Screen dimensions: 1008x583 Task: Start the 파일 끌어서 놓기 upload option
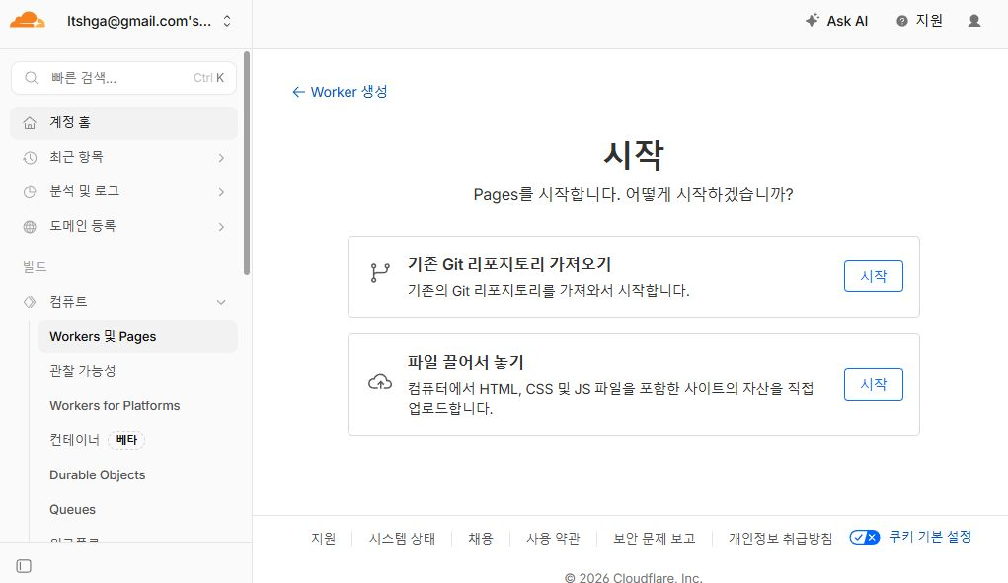pos(873,384)
